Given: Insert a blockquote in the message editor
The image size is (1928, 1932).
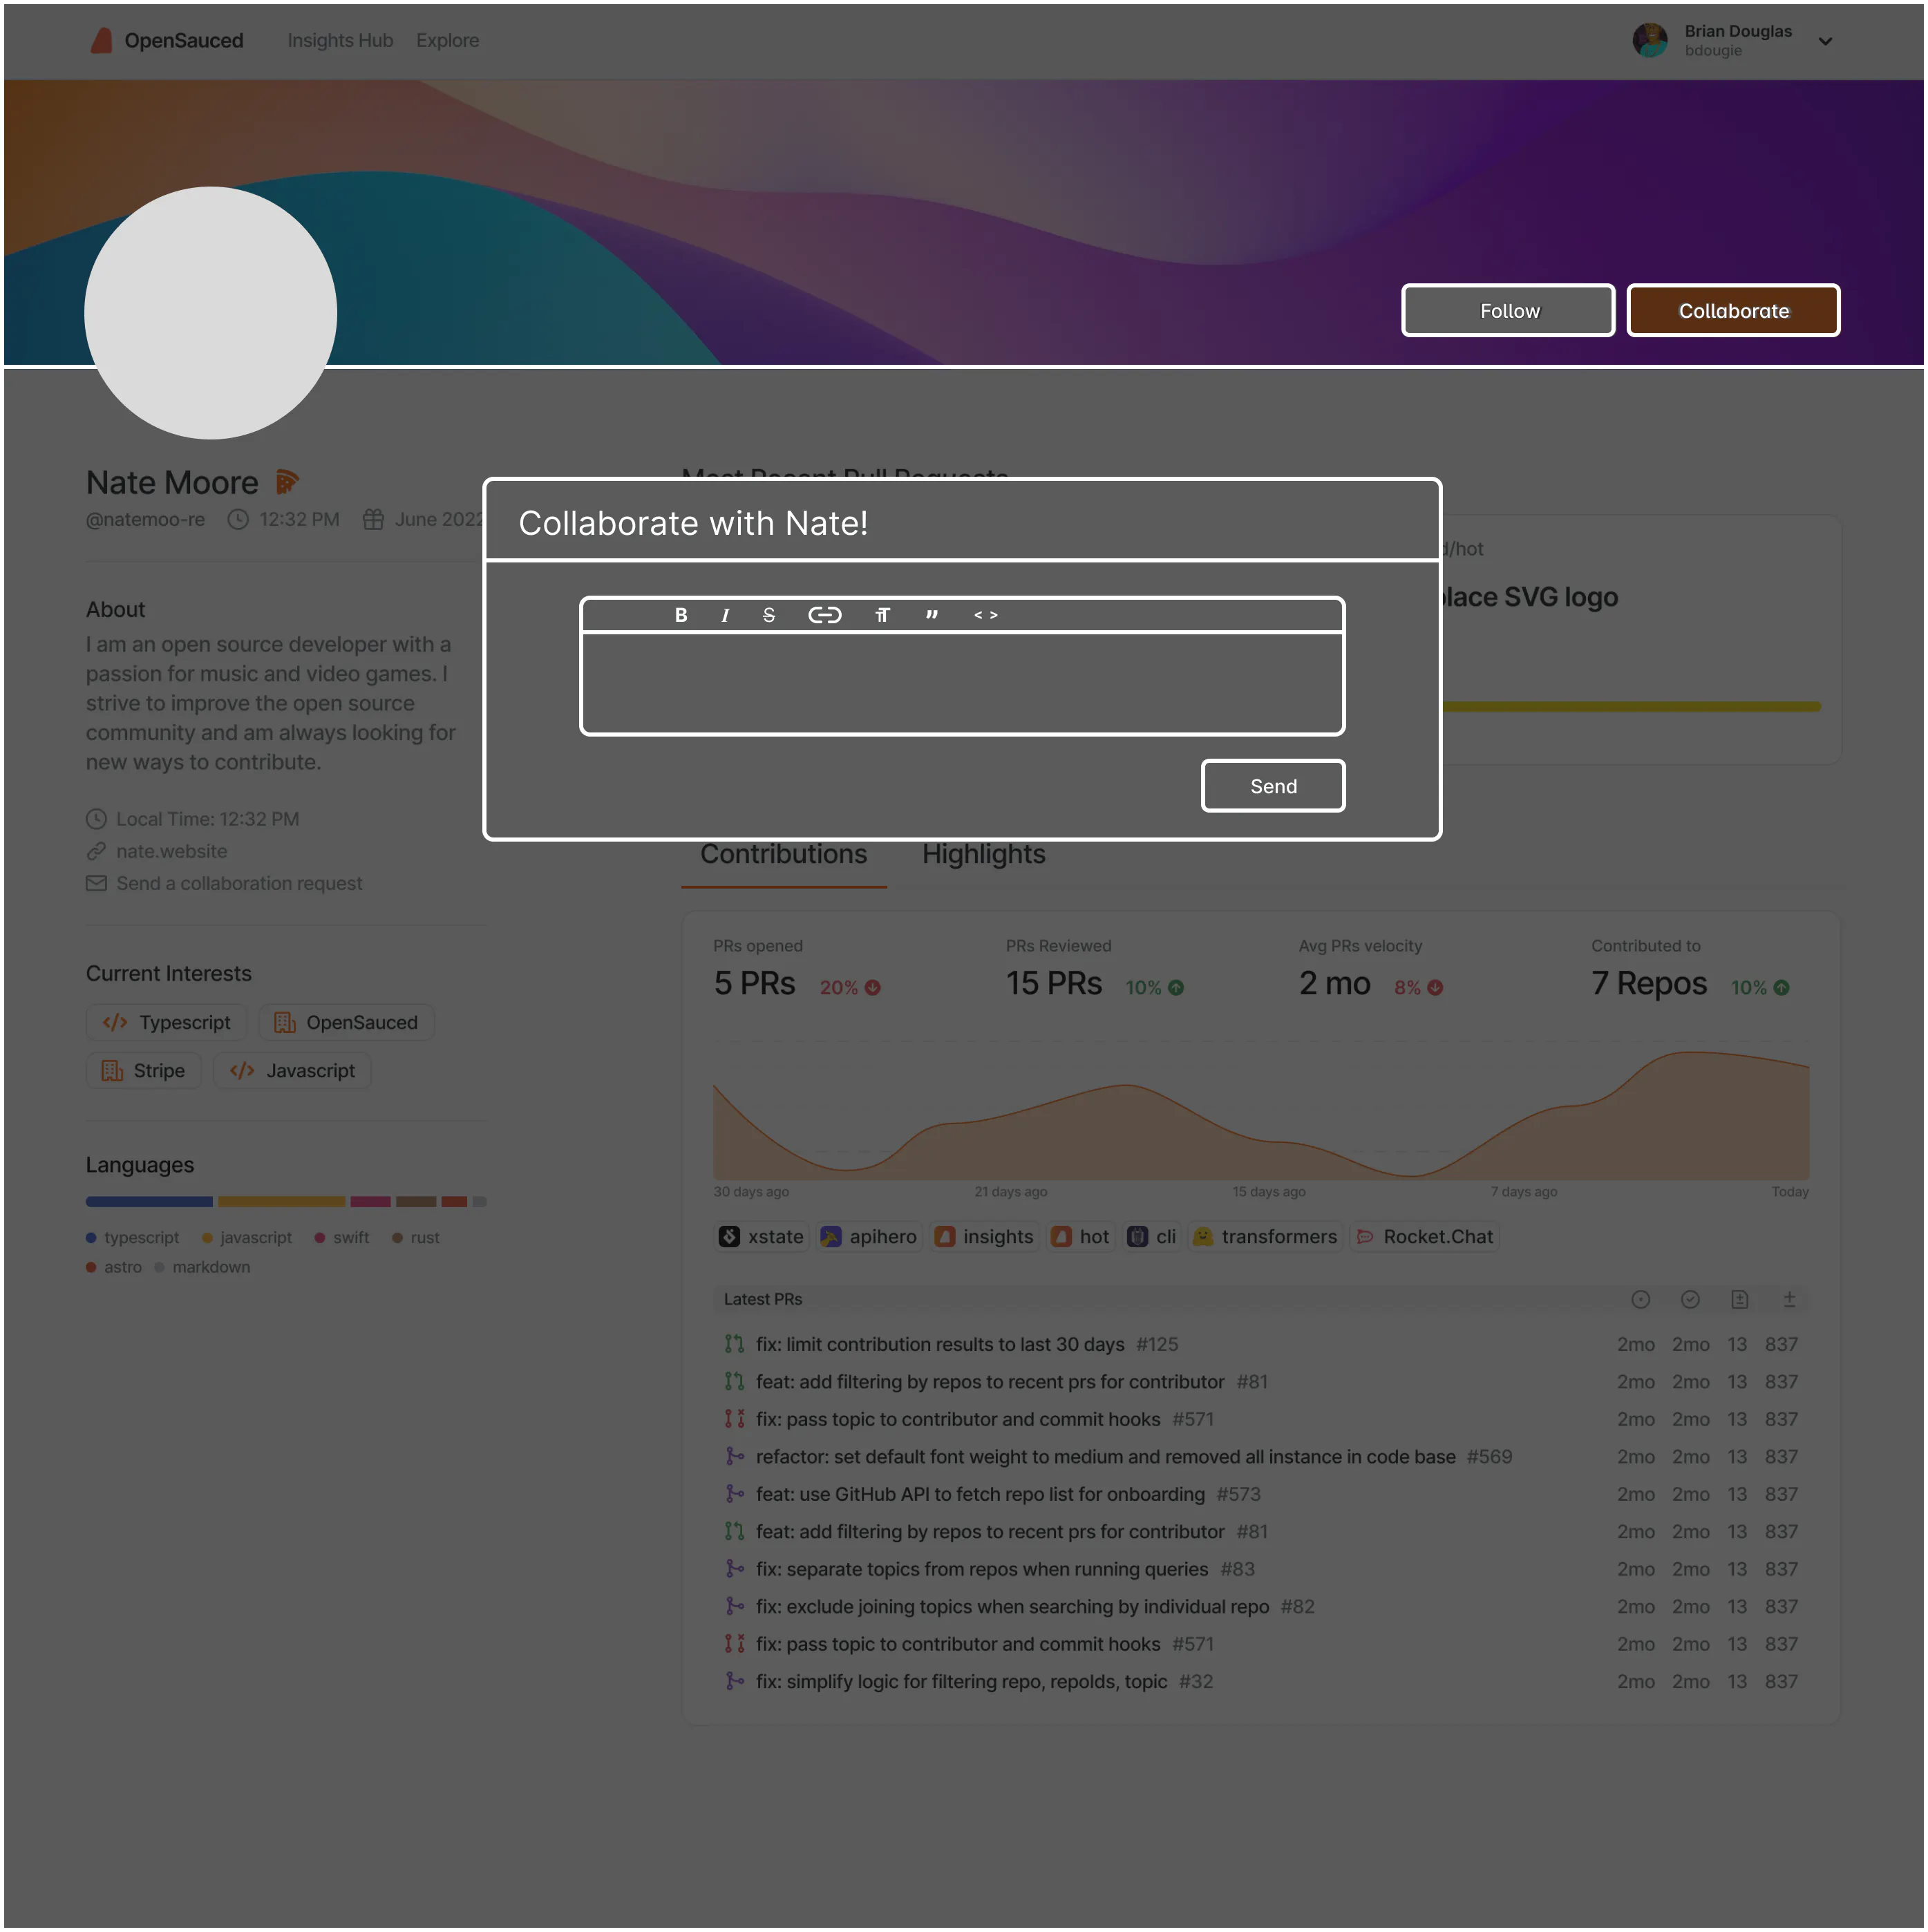Looking at the screenshot, I should pyautogui.click(x=932, y=615).
